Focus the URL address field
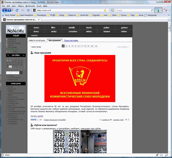 [x=70, y=10]
